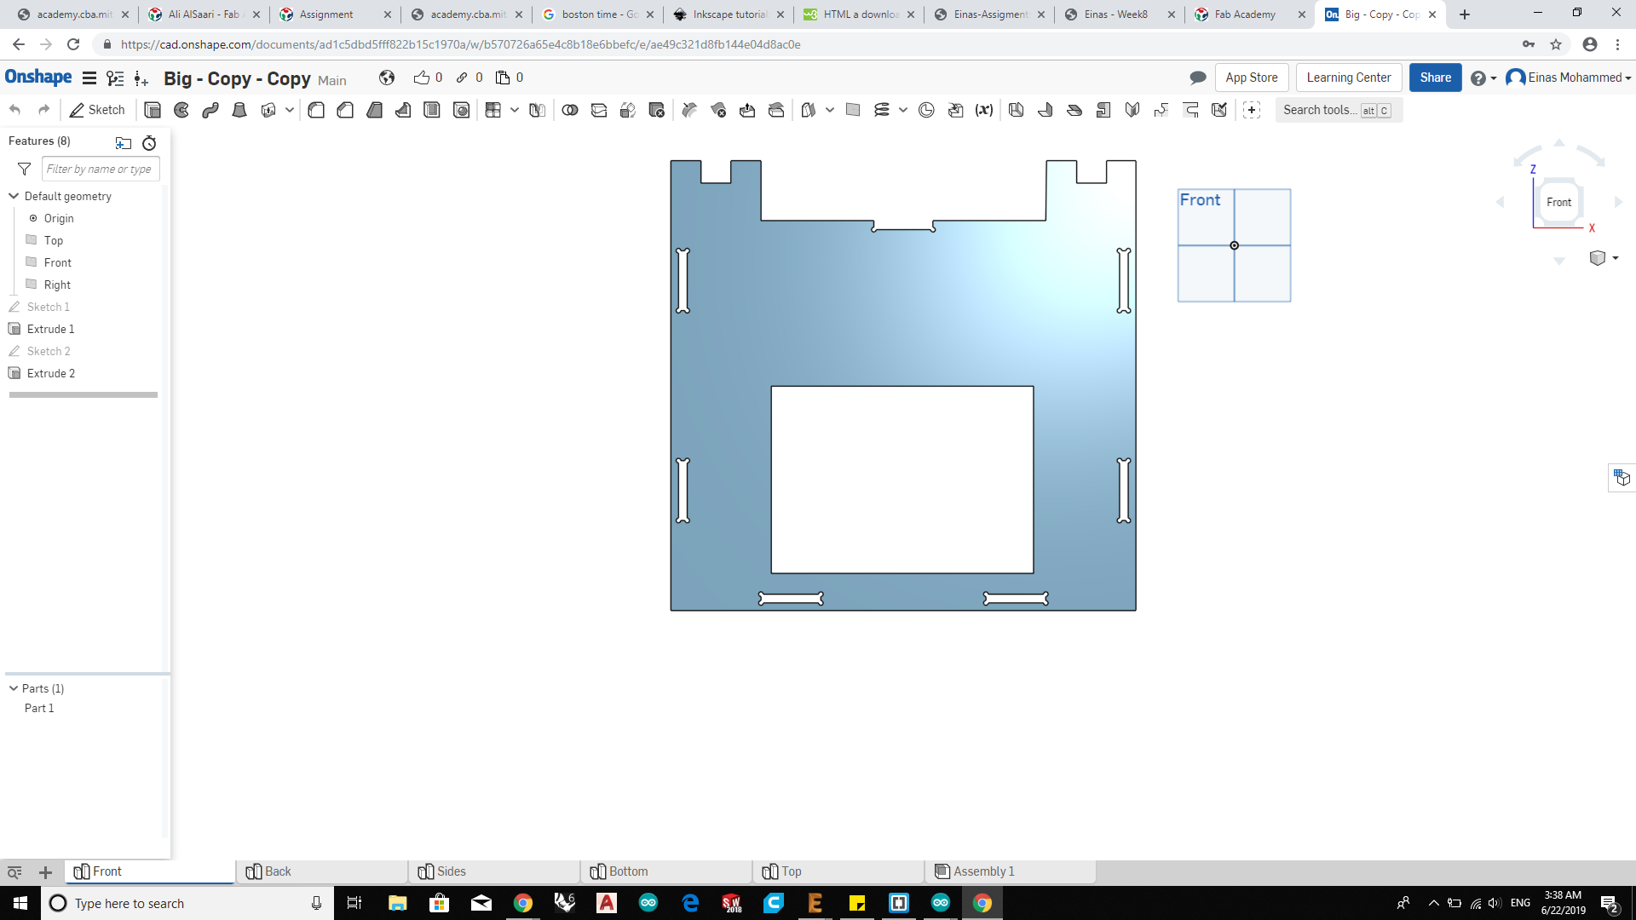
Task: Click the Filter by name or type field
Action: coord(100,169)
